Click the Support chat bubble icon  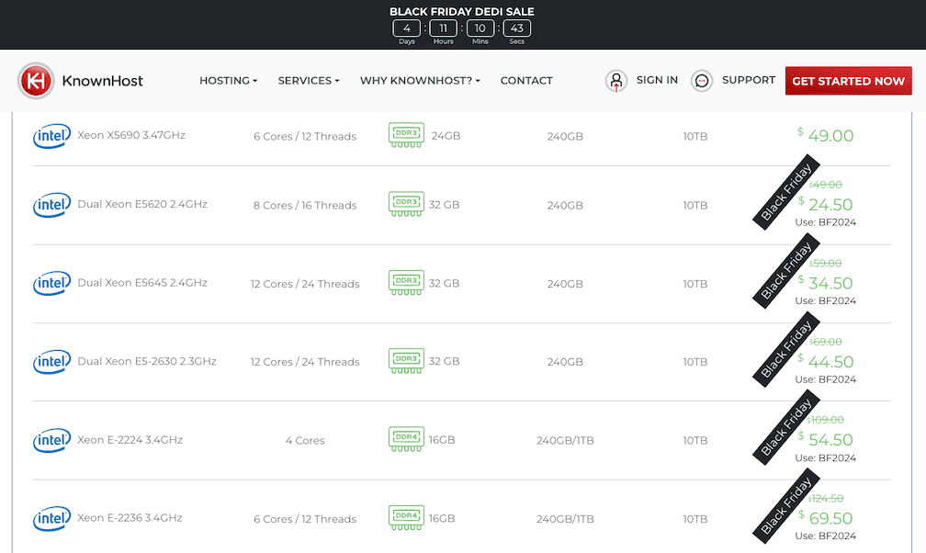click(x=701, y=81)
